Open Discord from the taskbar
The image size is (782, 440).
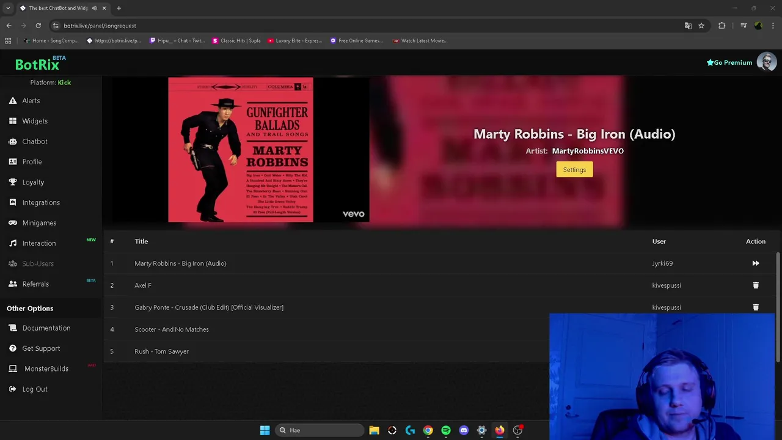[x=464, y=430]
